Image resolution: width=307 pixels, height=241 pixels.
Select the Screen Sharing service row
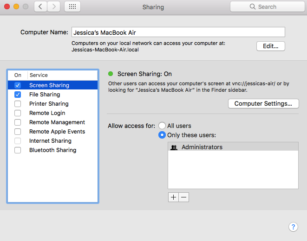click(52, 85)
